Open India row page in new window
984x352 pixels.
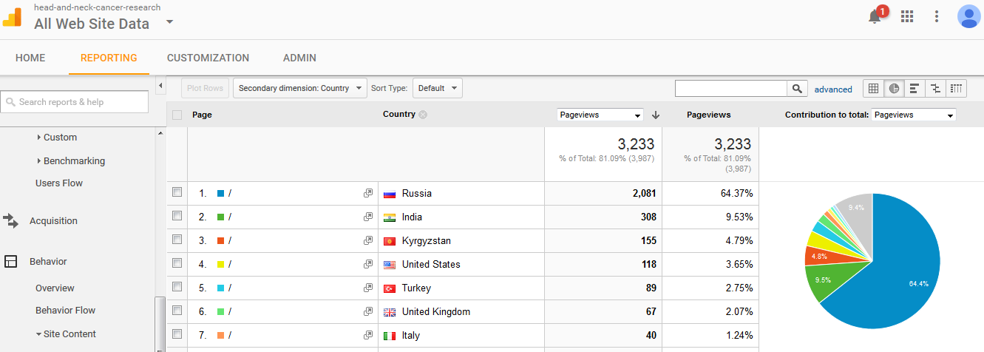coord(367,217)
